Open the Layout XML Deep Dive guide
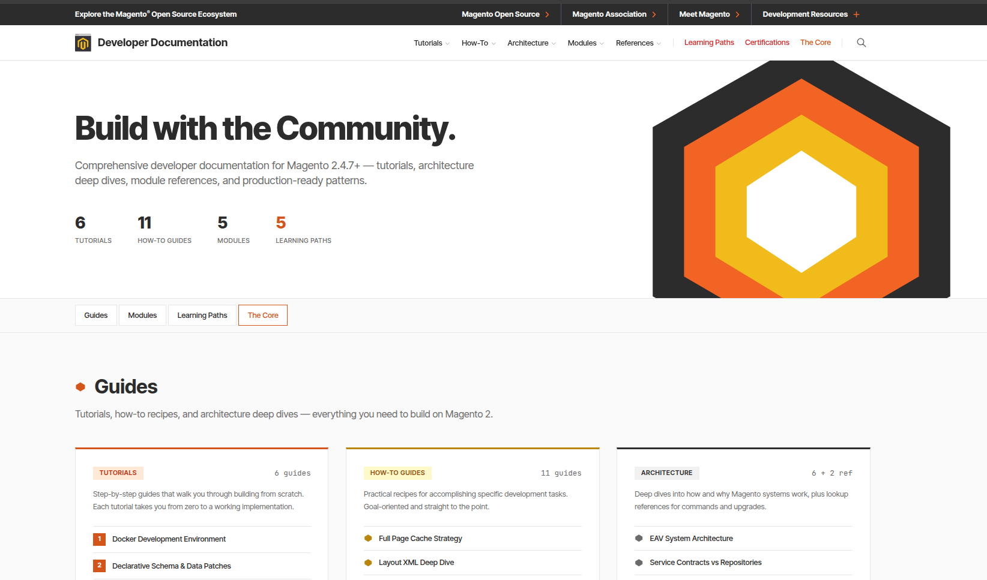Image resolution: width=987 pixels, height=580 pixels. [417, 562]
